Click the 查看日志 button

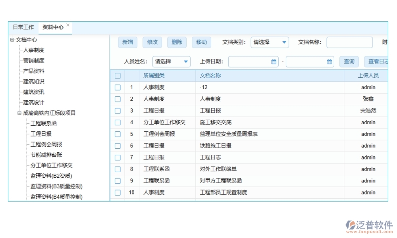click(378, 61)
